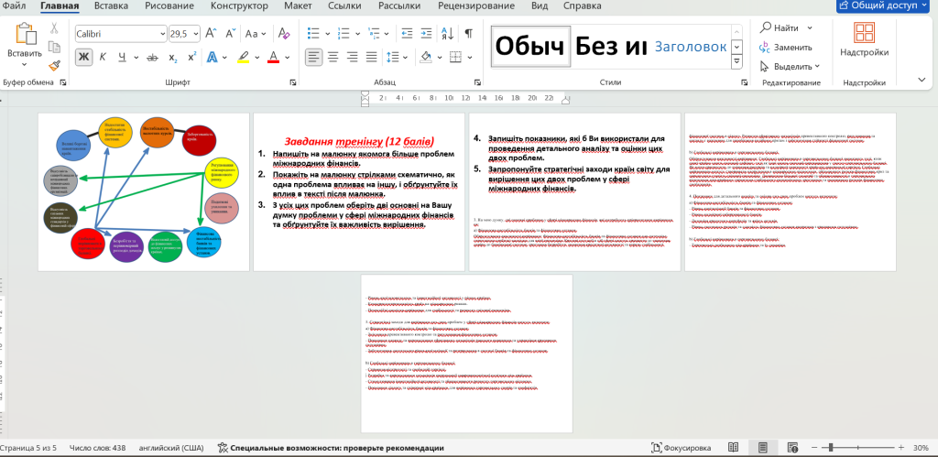Click the Sort icon in Абзац group

click(x=445, y=34)
